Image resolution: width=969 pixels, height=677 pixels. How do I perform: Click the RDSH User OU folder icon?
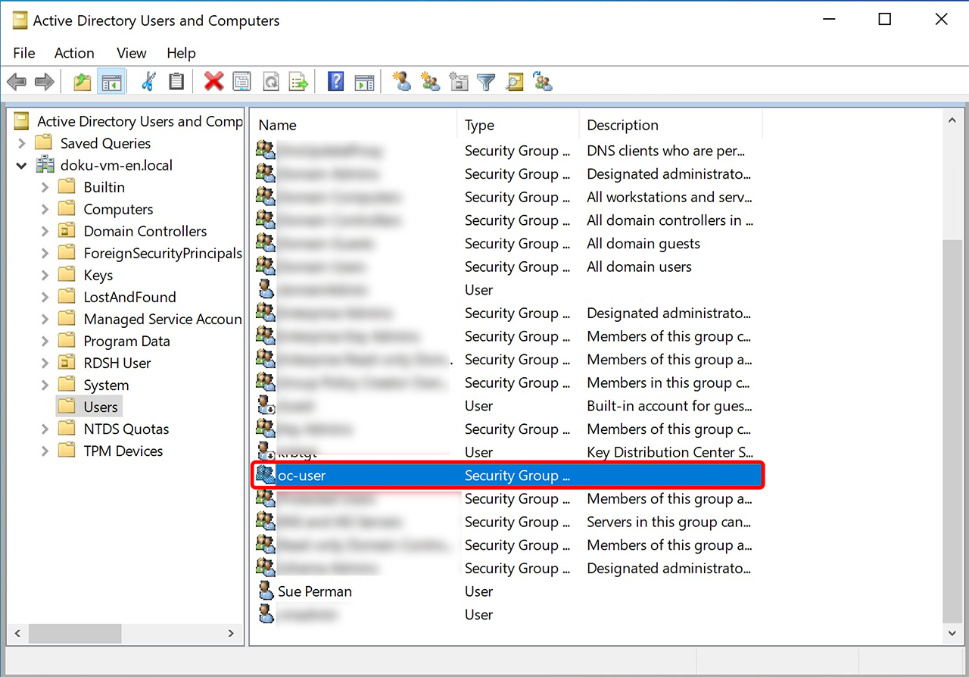tap(67, 363)
